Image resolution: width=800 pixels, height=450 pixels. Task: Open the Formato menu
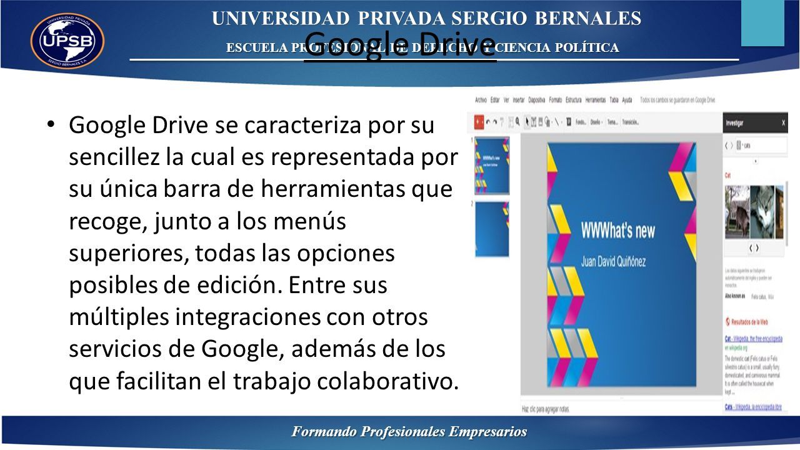(x=556, y=100)
